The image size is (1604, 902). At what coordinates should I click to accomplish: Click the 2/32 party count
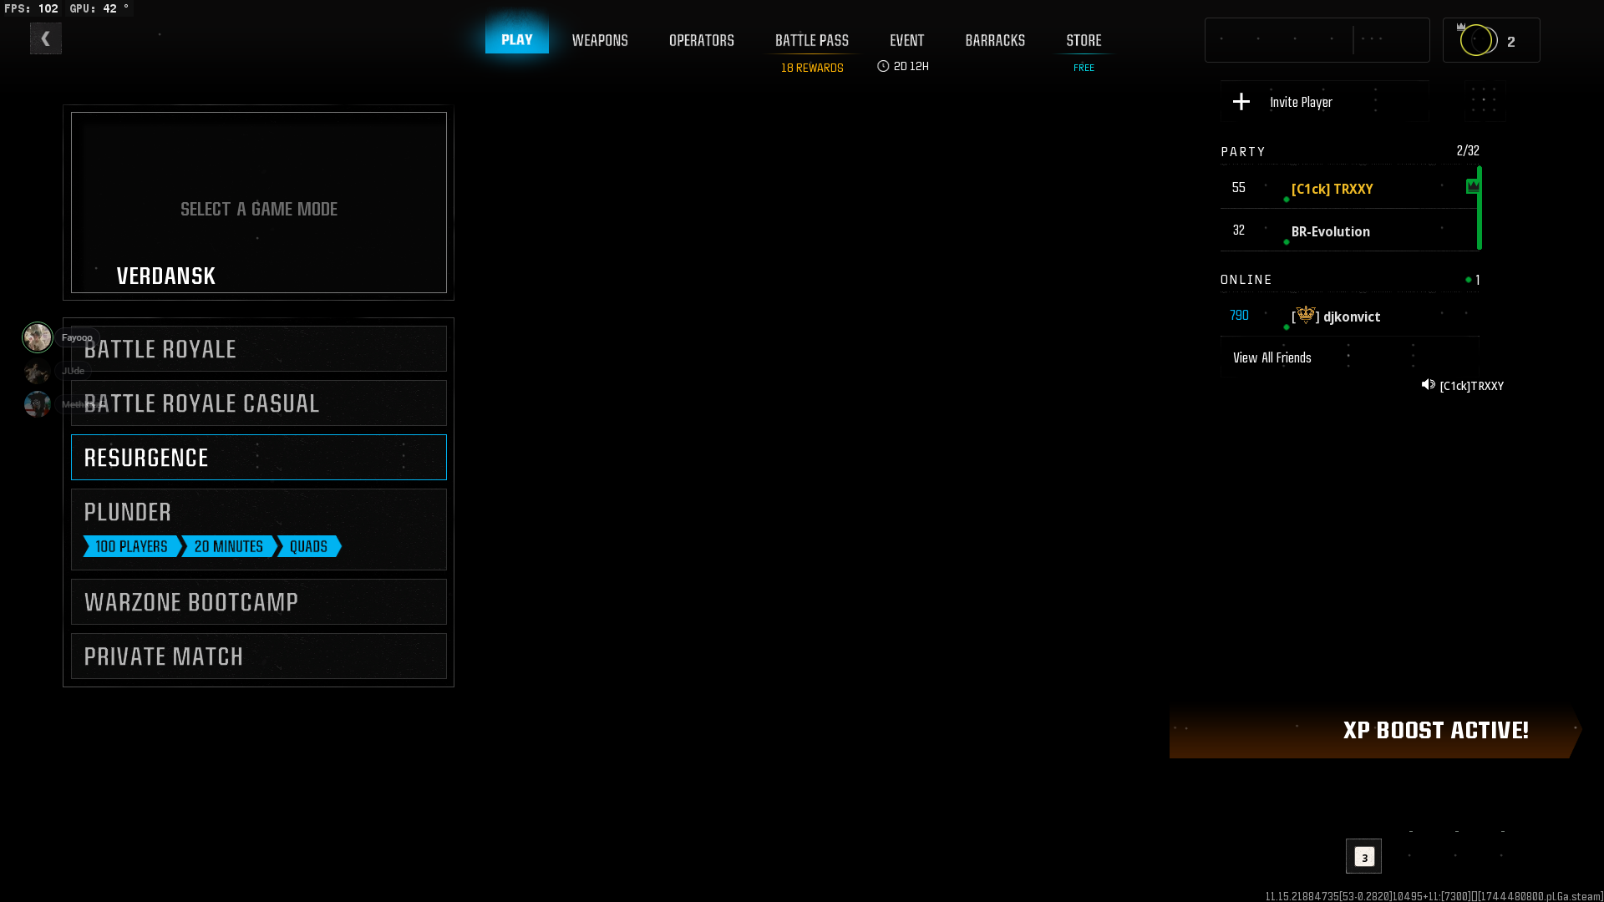point(1468,150)
